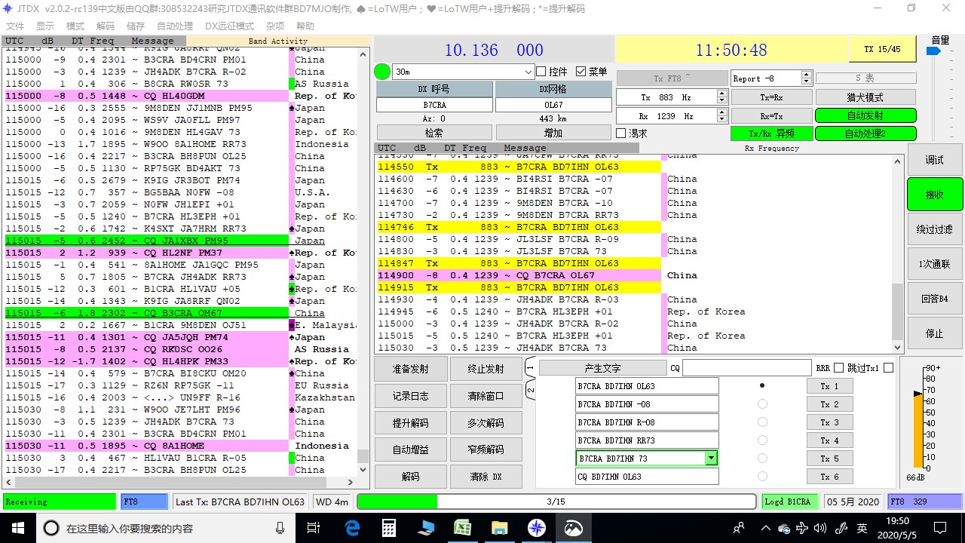965x543 pixels.
Task: Click the 检索 lookup button
Action: (433, 133)
